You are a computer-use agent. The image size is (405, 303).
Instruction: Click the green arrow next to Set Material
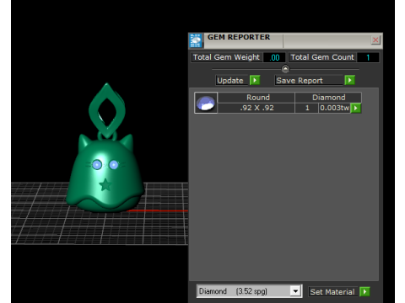click(x=364, y=291)
